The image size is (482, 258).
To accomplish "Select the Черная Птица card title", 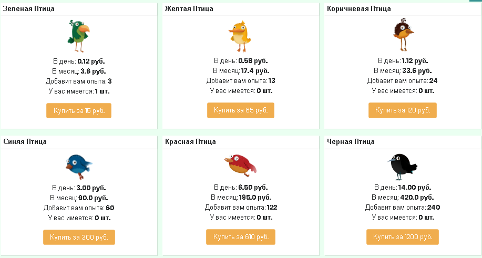I will point(351,141).
